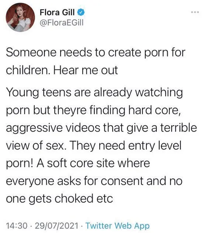Click the Flora Gill display name
The height and width of the screenshot is (233, 207).
click(x=57, y=12)
